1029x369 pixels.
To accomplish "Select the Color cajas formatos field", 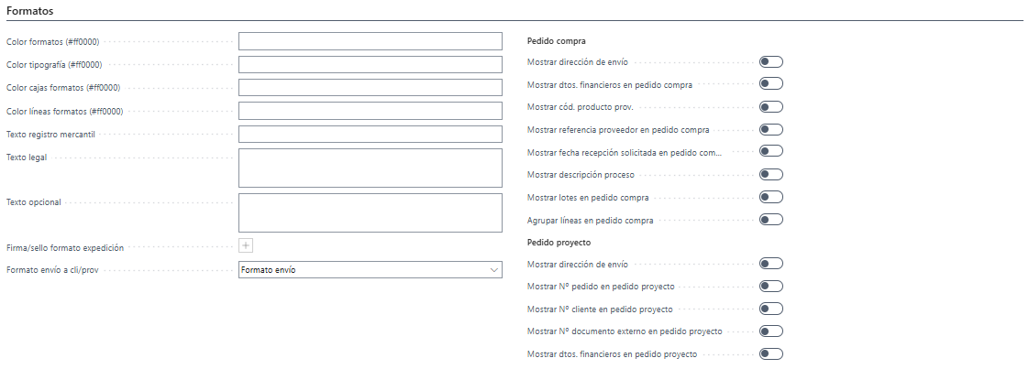I will [371, 87].
